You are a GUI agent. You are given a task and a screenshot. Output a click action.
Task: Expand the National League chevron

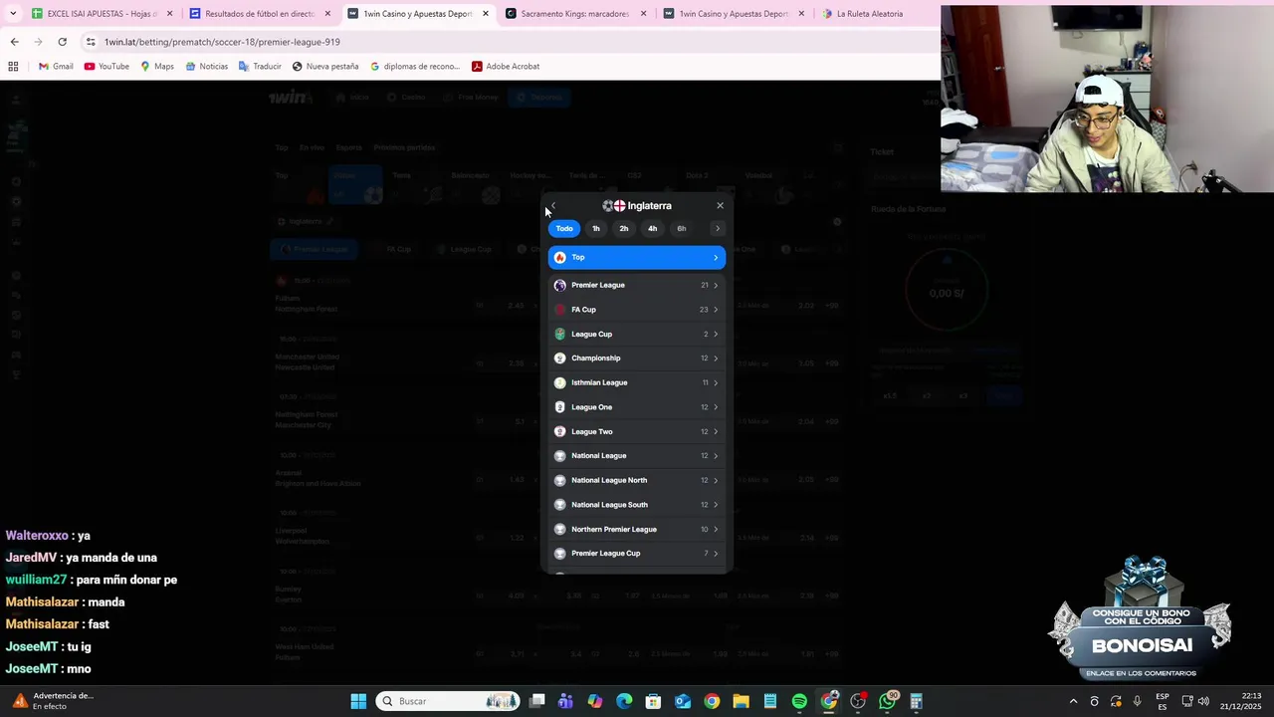click(716, 456)
